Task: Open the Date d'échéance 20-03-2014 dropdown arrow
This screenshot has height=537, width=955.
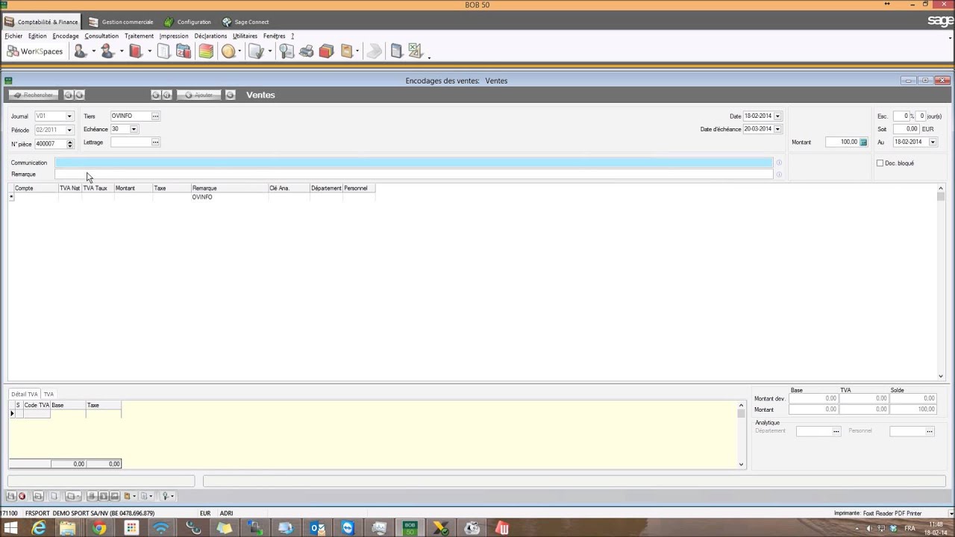Action: coord(777,129)
